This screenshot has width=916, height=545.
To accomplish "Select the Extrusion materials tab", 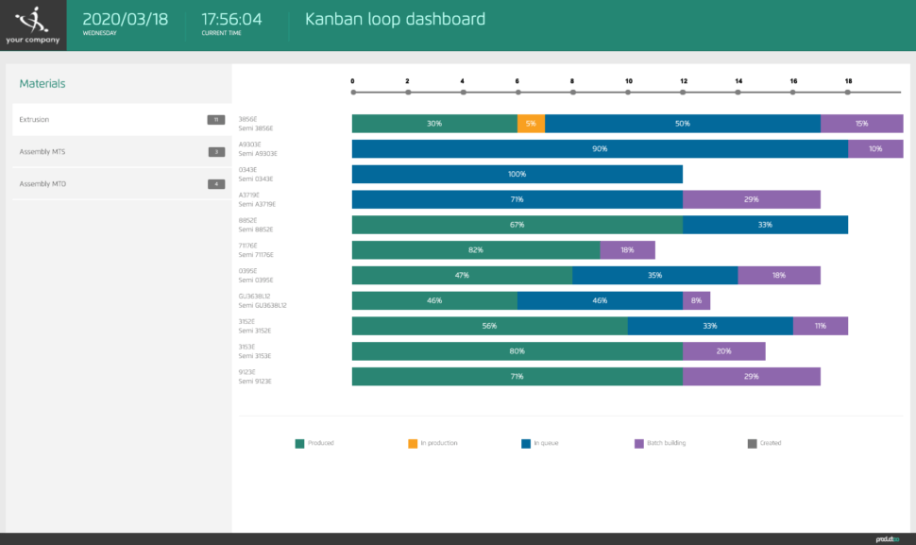I will click(x=122, y=120).
